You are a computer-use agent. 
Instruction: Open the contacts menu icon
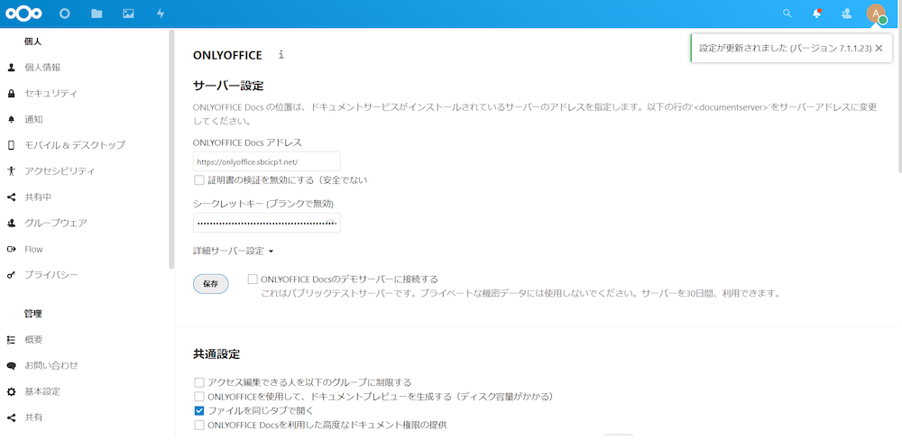pyautogui.click(x=846, y=14)
